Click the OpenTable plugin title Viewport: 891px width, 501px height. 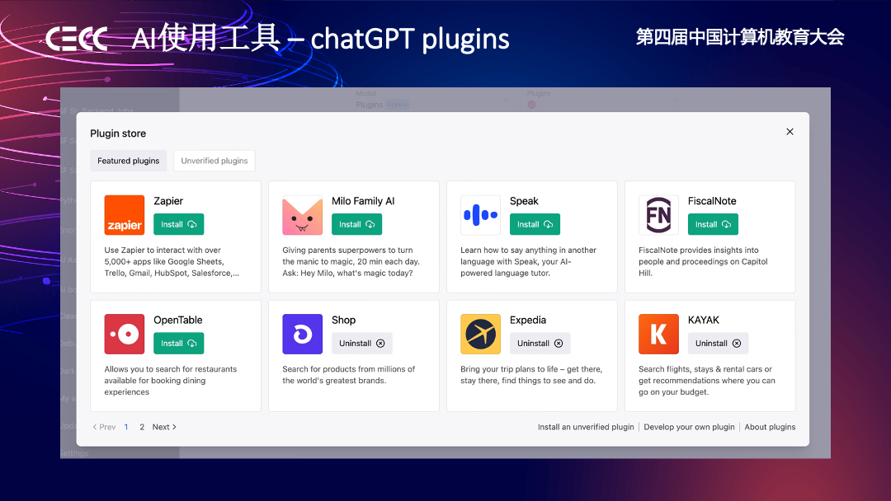tap(178, 320)
